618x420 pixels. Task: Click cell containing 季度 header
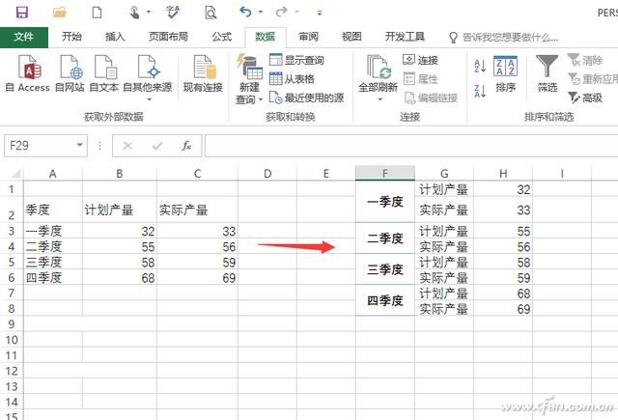coord(53,210)
